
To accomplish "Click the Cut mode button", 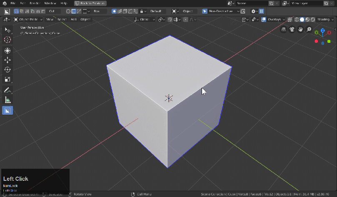I will tap(52, 11).
